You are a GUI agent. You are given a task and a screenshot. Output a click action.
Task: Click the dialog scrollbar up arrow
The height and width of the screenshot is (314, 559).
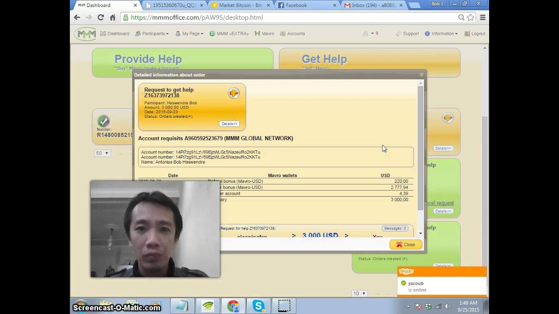point(421,83)
